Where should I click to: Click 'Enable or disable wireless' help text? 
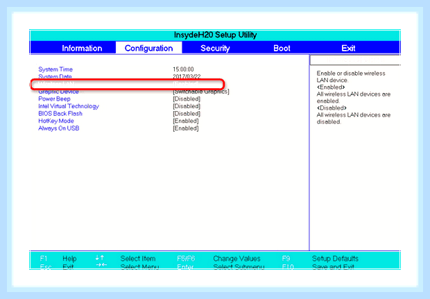351,74
